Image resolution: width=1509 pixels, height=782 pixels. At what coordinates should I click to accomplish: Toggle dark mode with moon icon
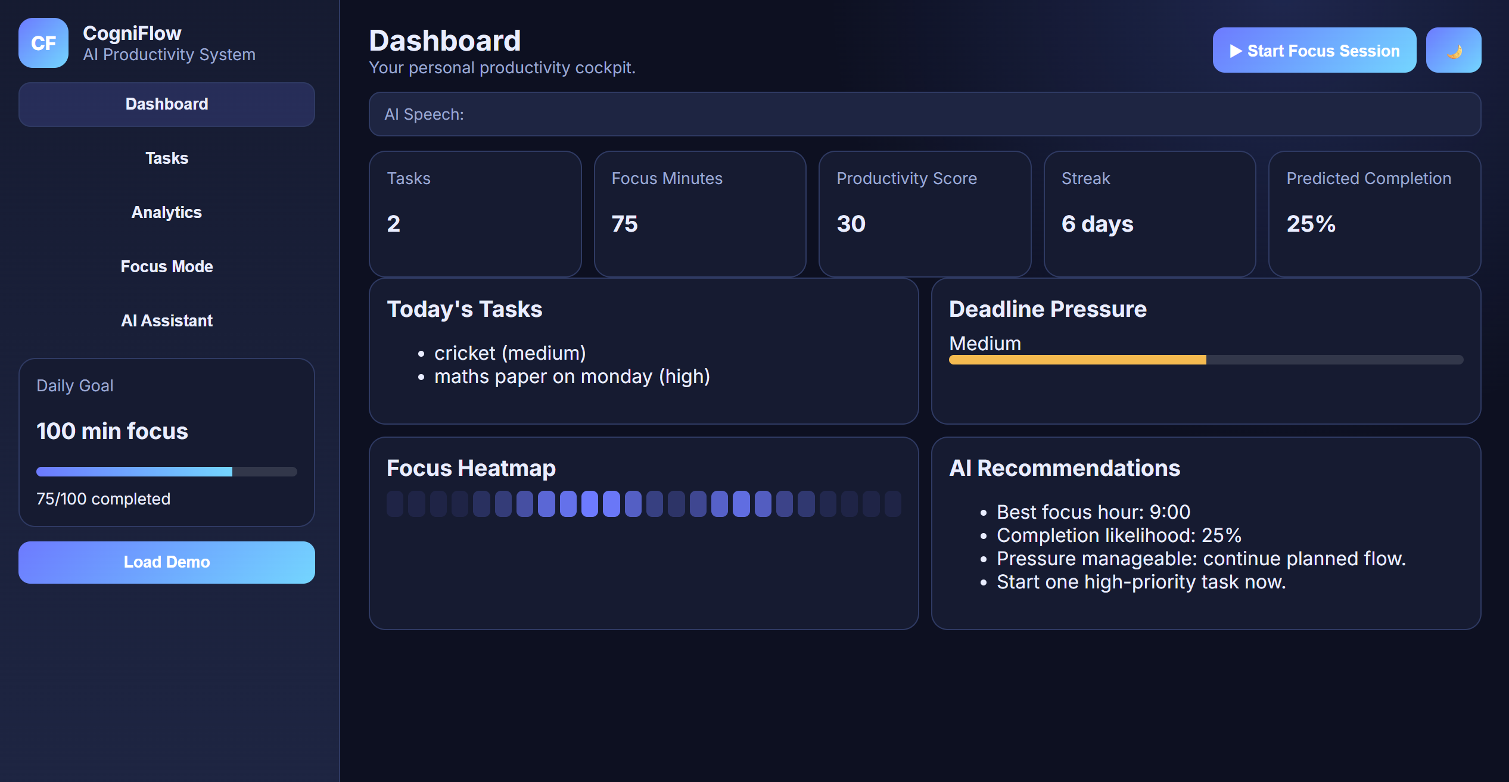(x=1453, y=51)
